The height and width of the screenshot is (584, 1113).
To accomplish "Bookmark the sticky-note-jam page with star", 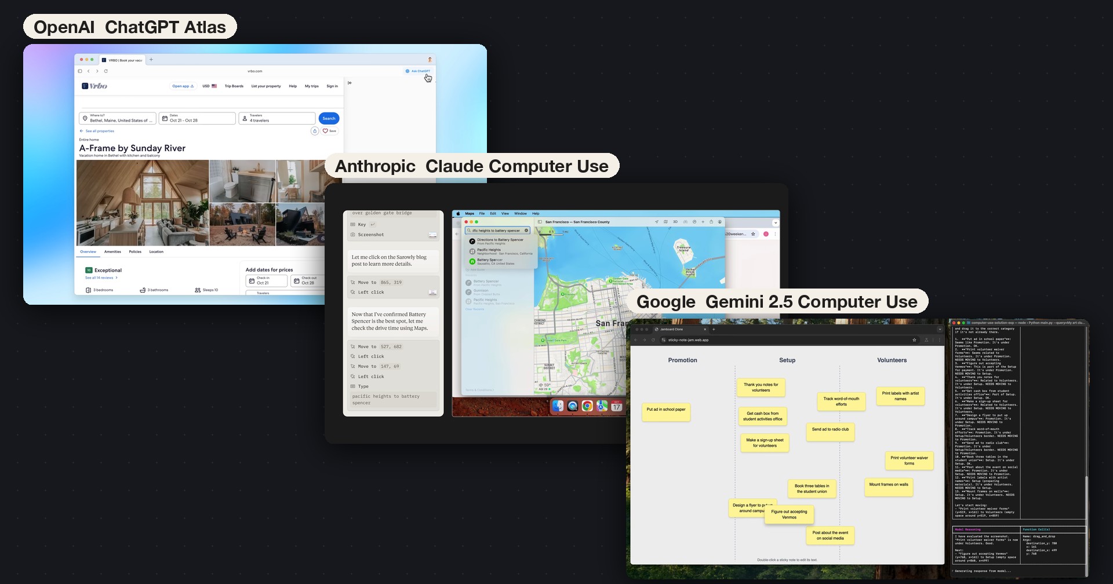I will point(914,340).
